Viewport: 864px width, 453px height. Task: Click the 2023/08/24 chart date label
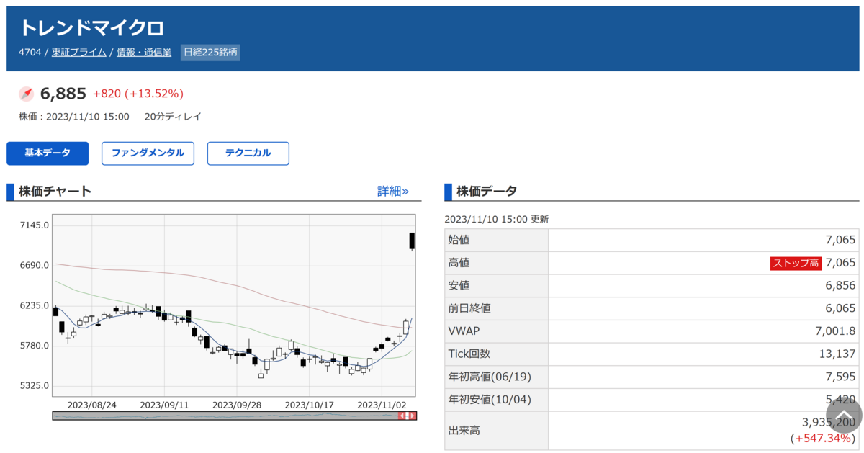click(x=92, y=405)
